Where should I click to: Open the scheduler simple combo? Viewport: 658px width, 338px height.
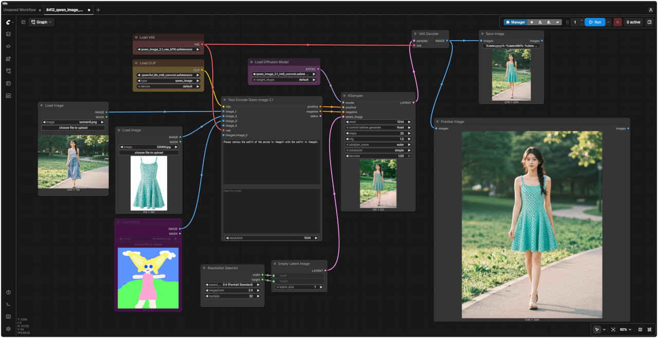378,150
